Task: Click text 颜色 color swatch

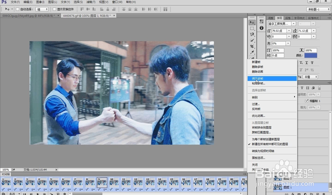Action: 311,55
